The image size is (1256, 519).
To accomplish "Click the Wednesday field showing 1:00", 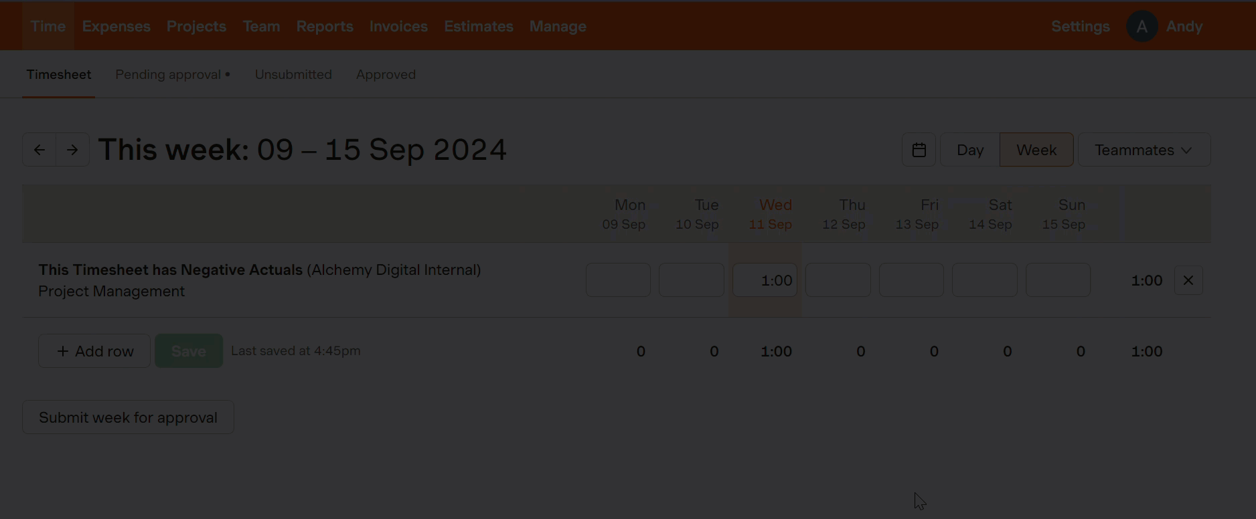I will 765,280.
